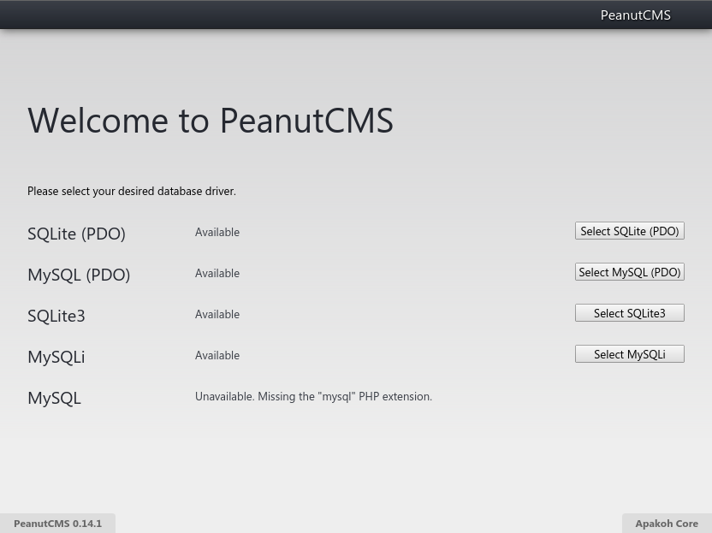
Task: Click the 'Please select your desired database driver' text
Action: click(x=132, y=191)
